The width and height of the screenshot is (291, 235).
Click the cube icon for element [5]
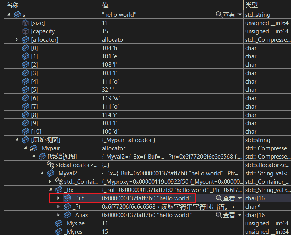coord(25,89)
